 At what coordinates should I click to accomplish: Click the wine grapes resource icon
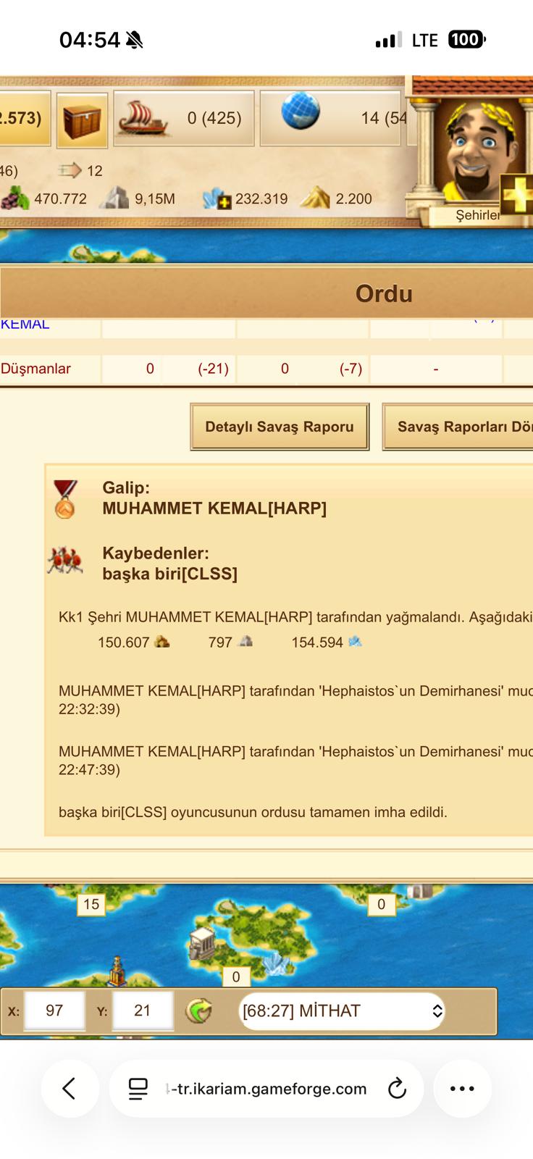coord(14,198)
